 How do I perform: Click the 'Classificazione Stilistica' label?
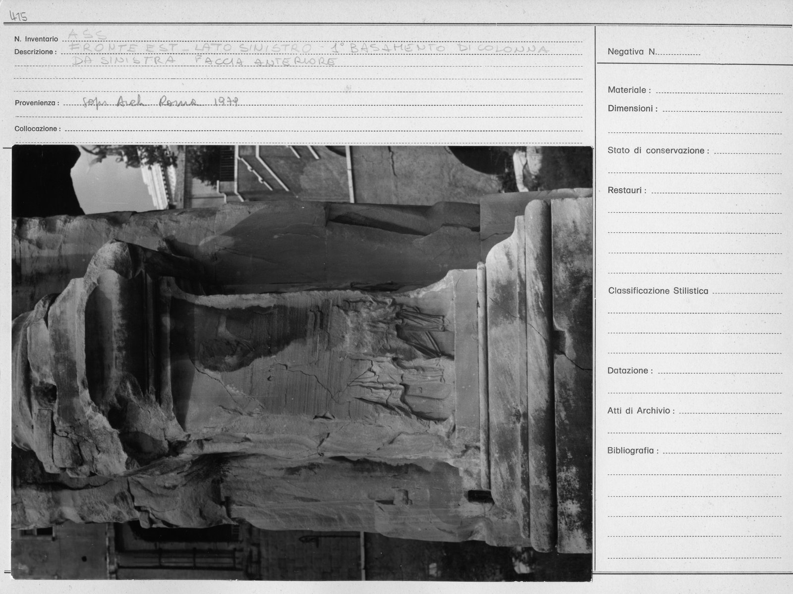pos(658,291)
